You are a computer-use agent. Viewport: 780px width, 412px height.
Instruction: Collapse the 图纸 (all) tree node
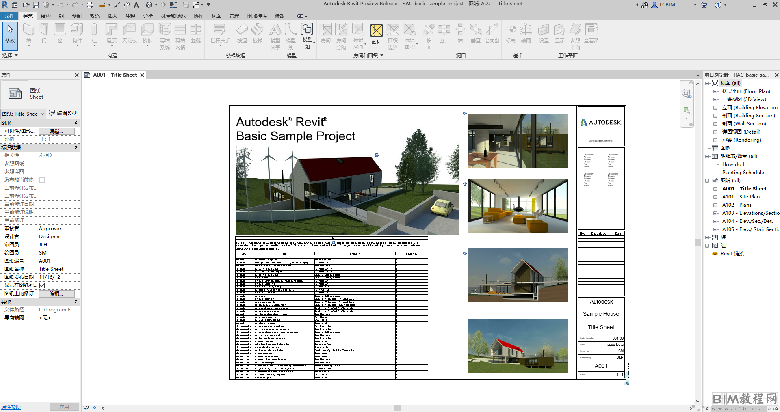[707, 181]
